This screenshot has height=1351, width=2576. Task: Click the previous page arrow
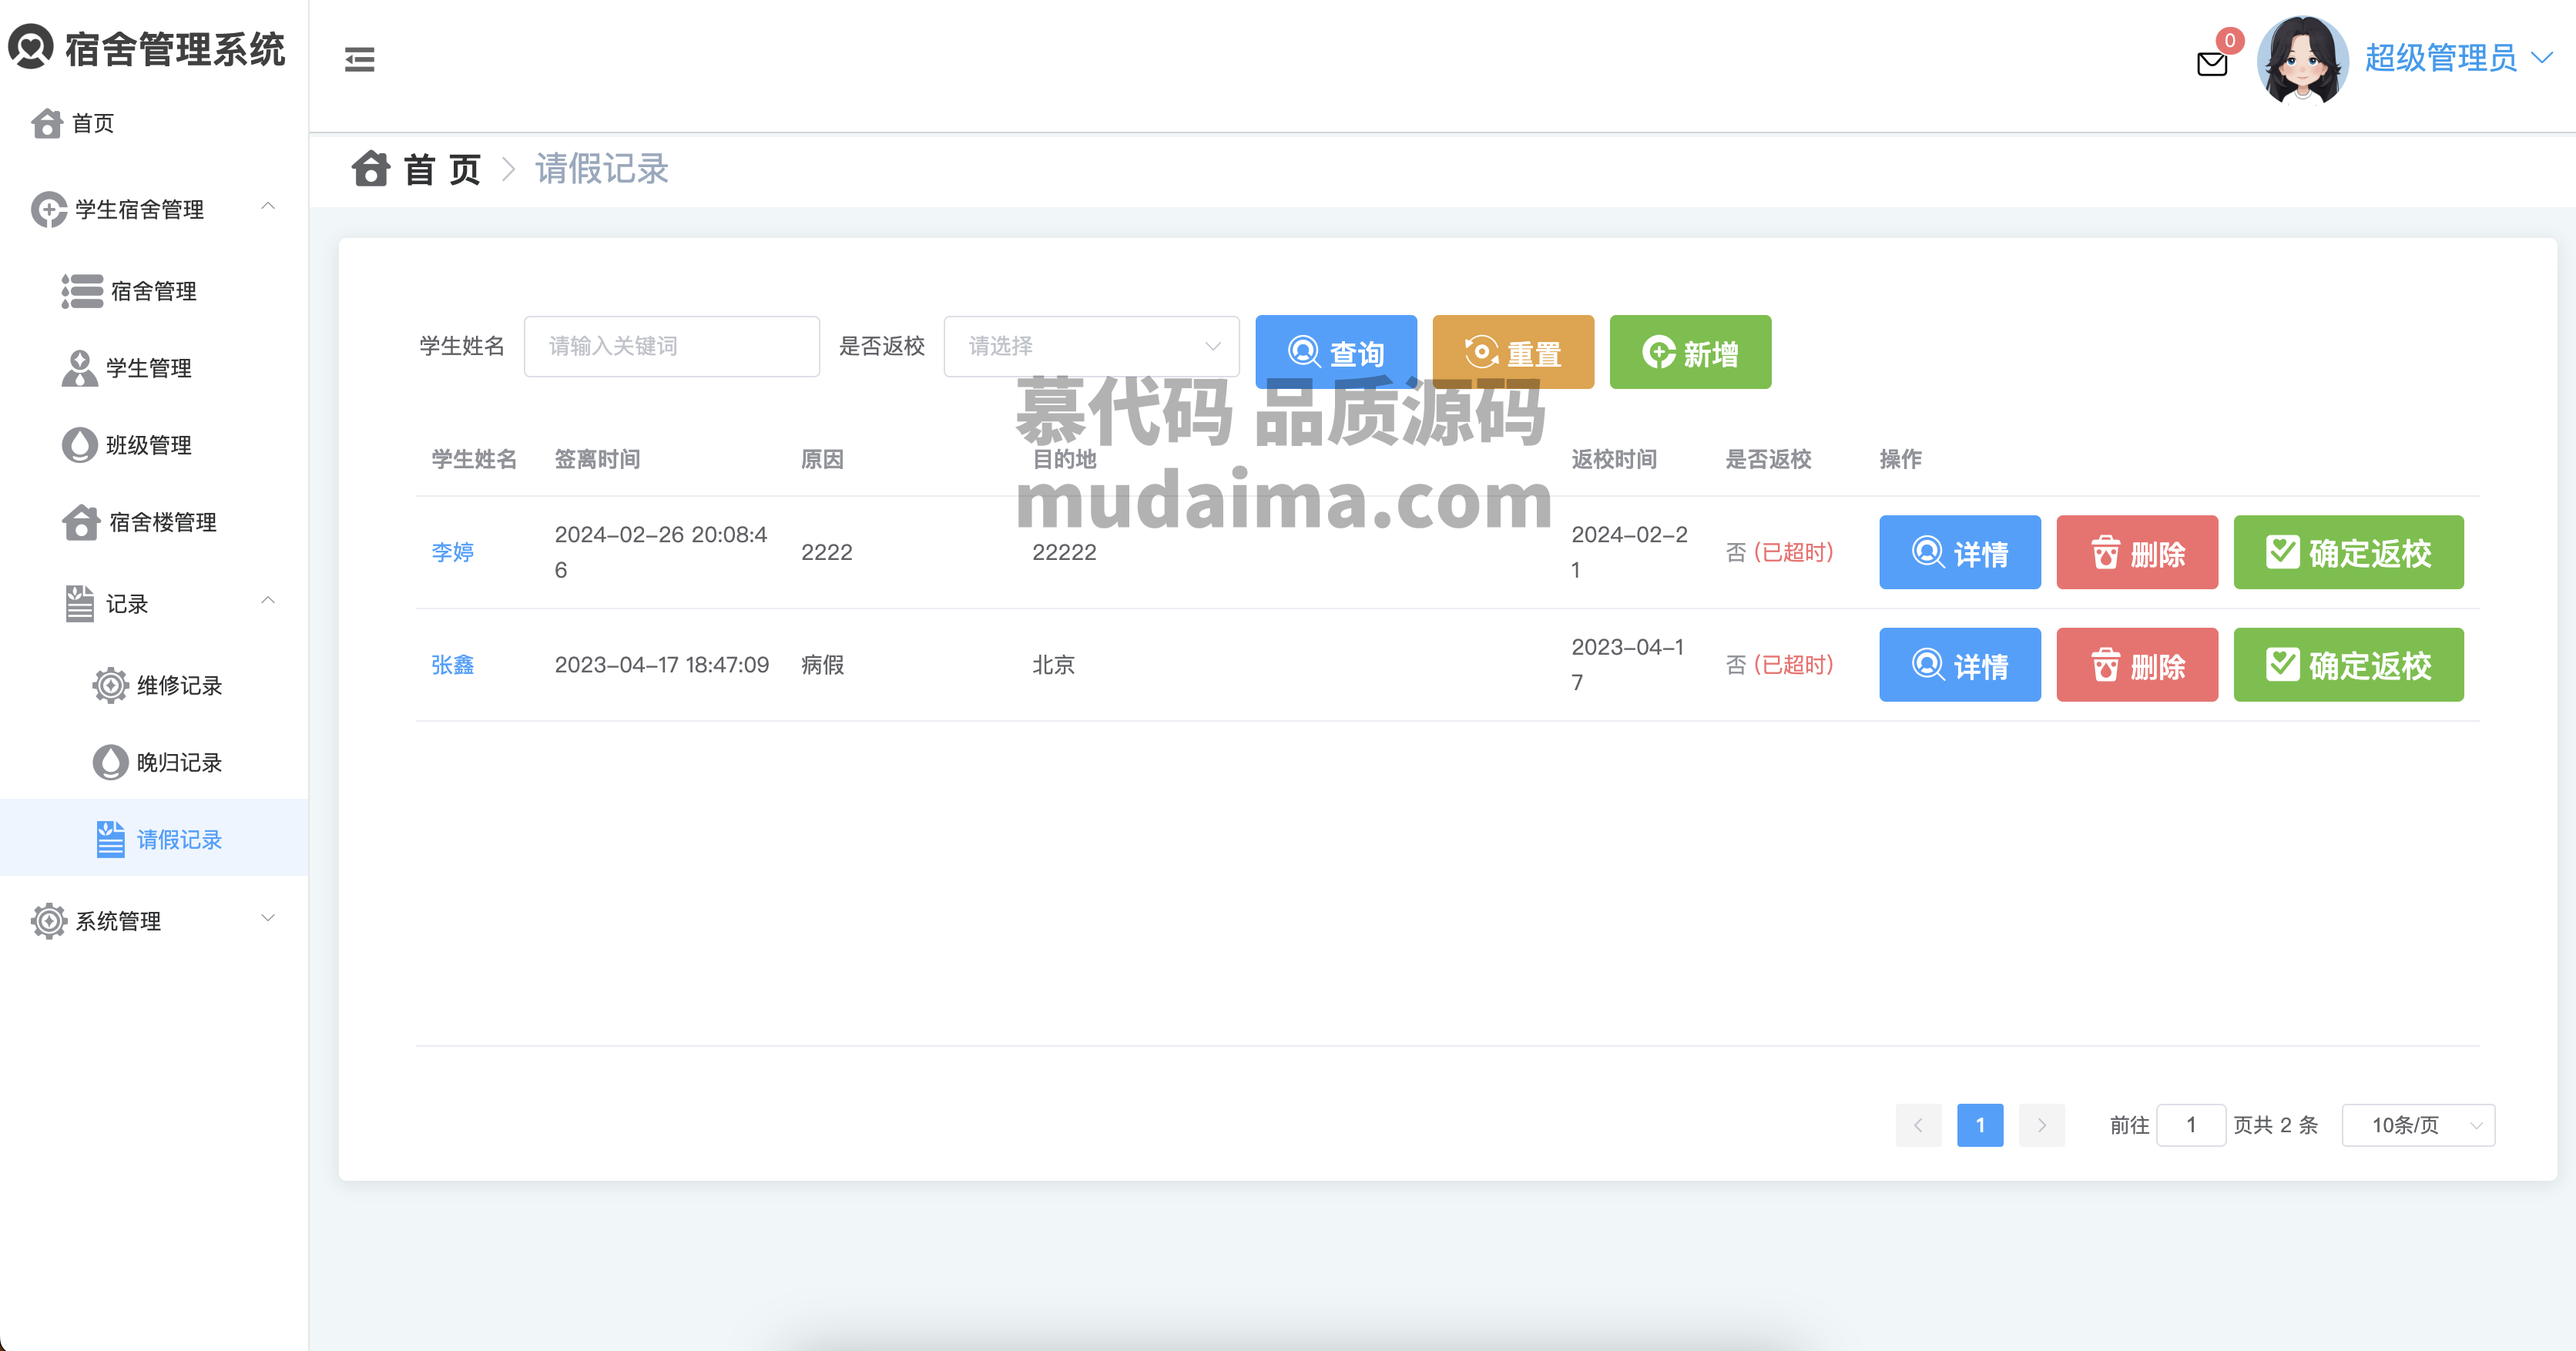(x=1918, y=1125)
